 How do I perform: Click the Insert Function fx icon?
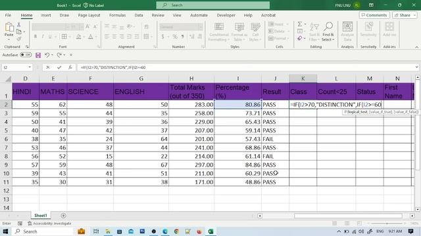pyautogui.click(x=70, y=68)
